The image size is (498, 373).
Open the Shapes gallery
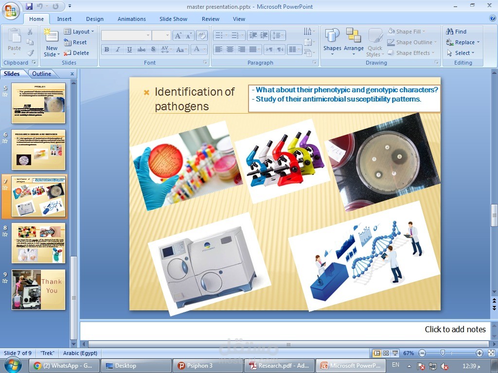pos(332,41)
